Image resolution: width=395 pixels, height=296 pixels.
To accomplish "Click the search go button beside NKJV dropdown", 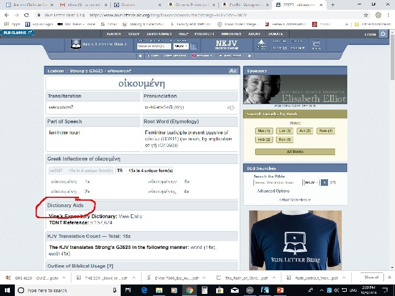I will coord(194,46).
